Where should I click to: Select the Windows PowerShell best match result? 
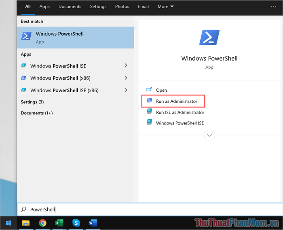click(x=76, y=37)
